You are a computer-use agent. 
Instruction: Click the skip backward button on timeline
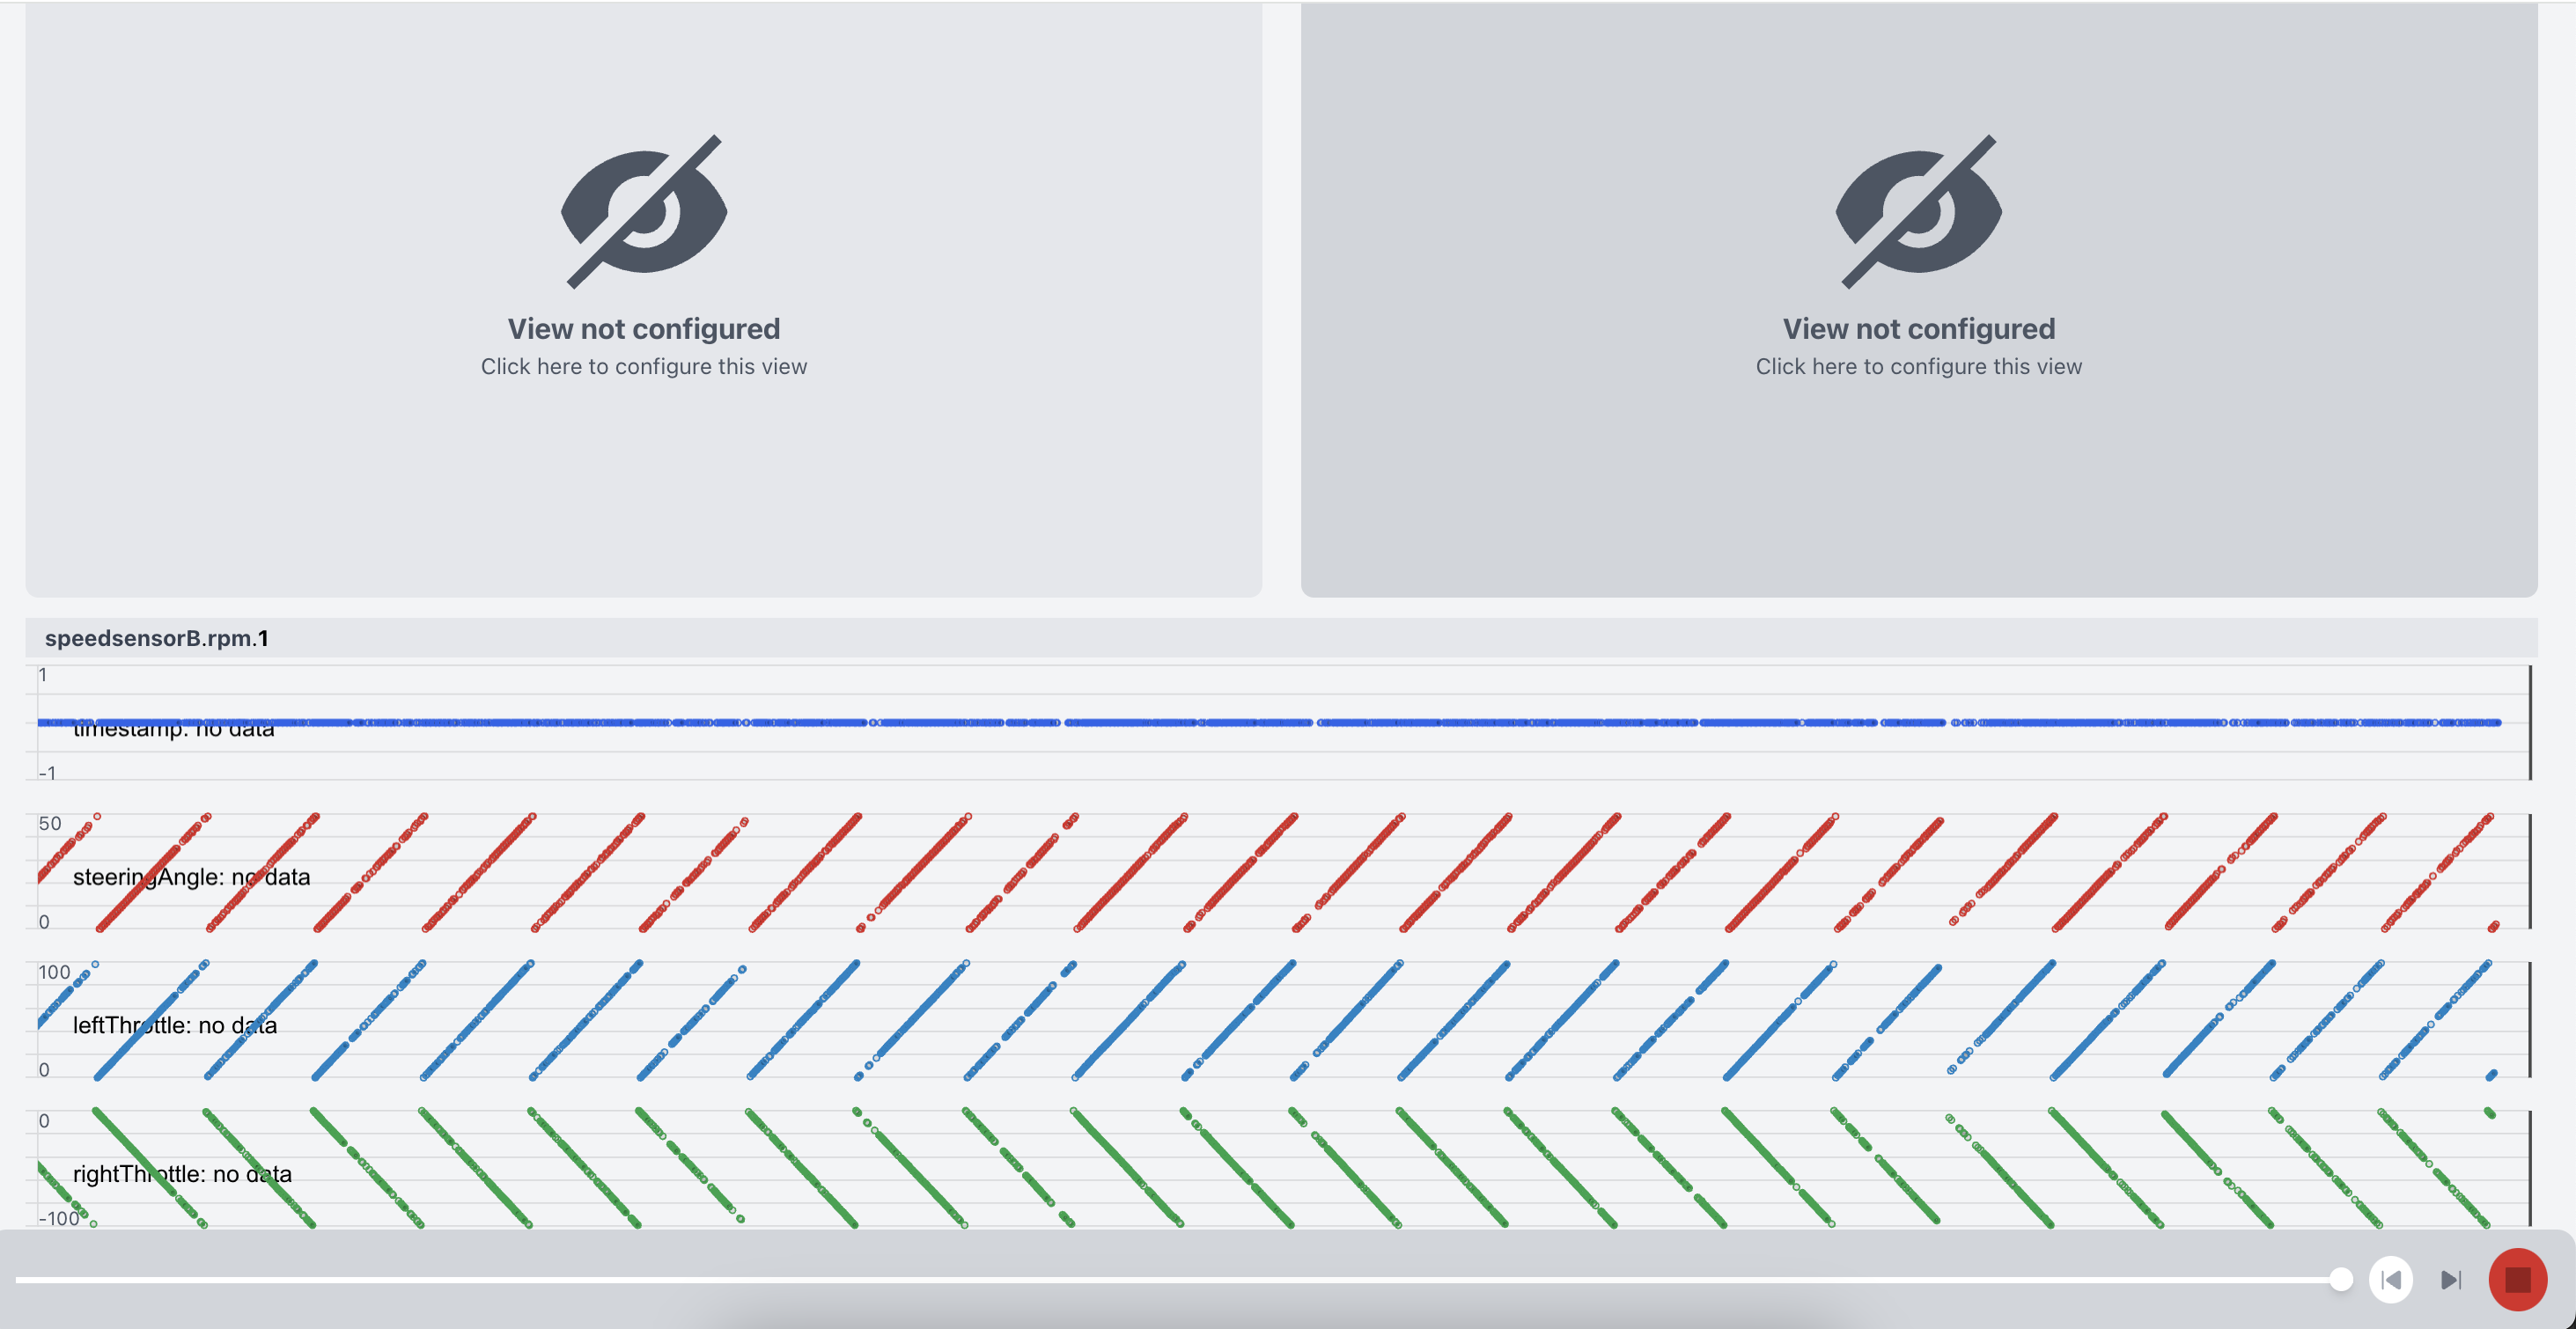point(2389,1280)
